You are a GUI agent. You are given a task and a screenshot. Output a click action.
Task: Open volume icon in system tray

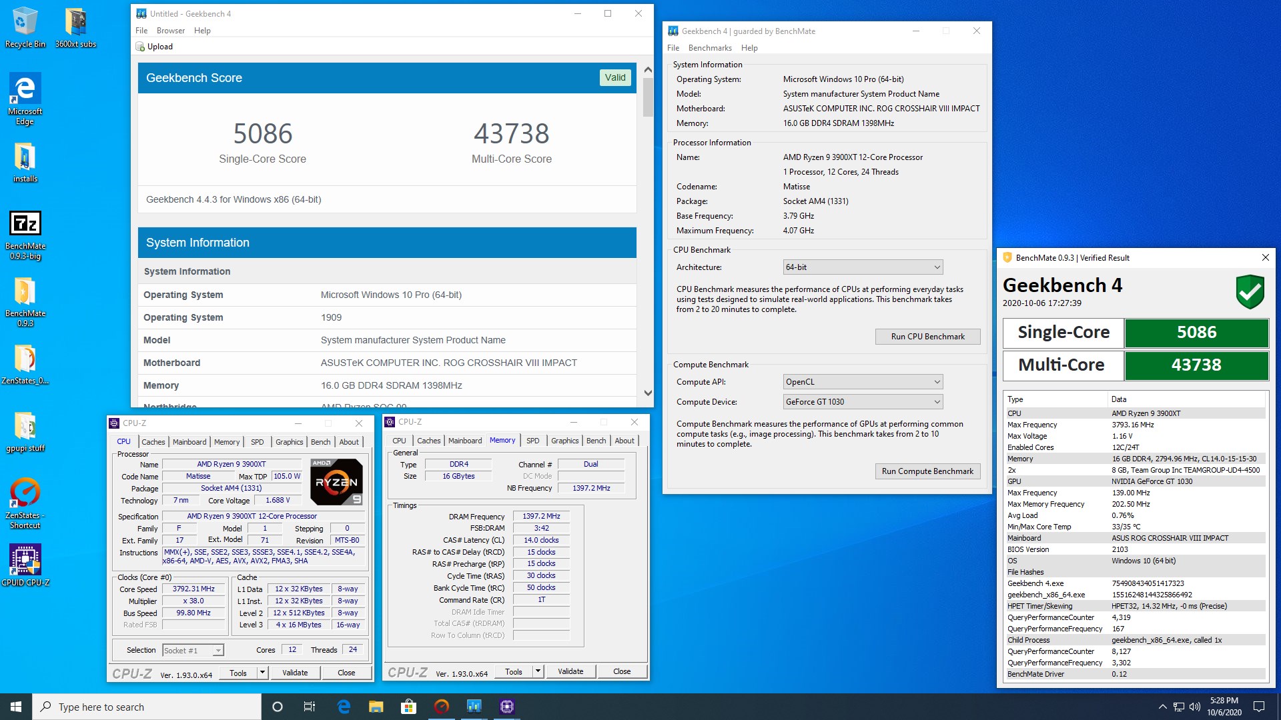1194,707
